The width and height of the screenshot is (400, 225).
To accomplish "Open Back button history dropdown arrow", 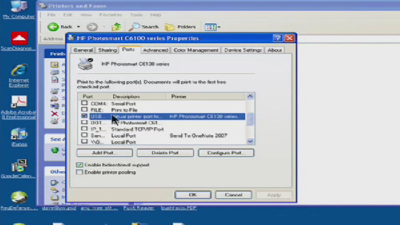I will (x=78, y=27).
